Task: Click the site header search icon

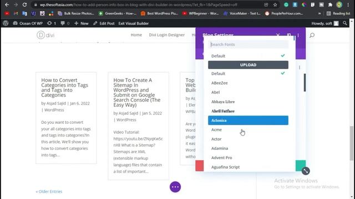Action: pyautogui.click(x=312, y=35)
